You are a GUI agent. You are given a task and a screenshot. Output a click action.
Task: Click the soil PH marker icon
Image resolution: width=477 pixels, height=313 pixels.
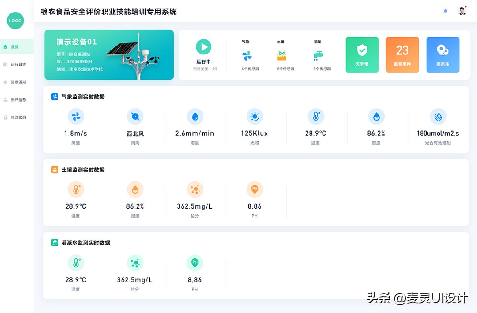pos(254,189)
